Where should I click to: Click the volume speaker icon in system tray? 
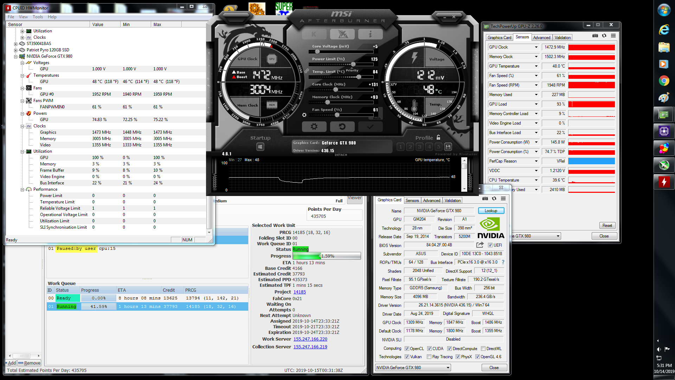(658, 349)
